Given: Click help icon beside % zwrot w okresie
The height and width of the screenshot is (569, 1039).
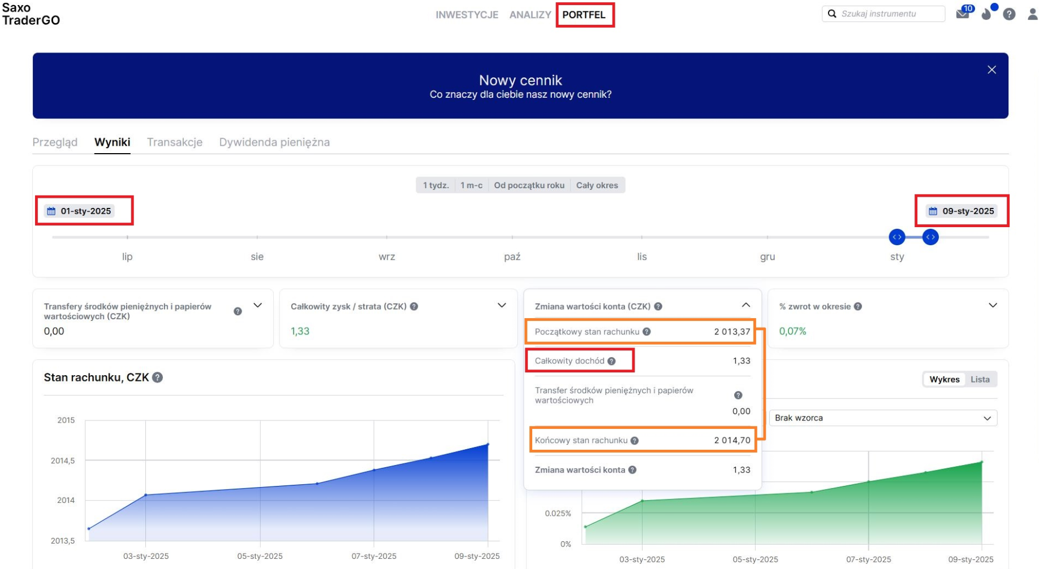Looking at the screenshot, I should [x=858, y=306].
